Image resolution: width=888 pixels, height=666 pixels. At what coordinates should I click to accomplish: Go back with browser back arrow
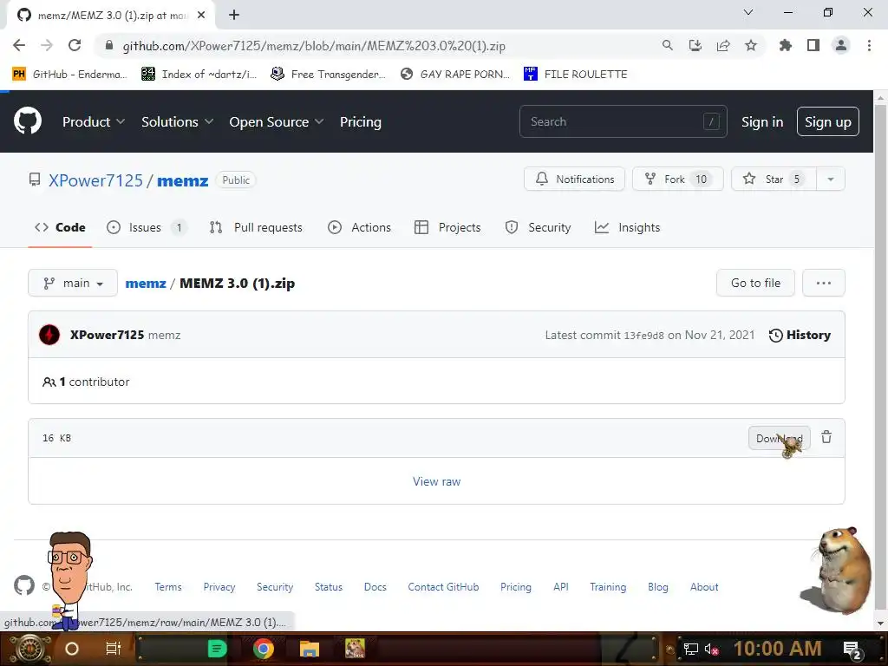[19, 46]
